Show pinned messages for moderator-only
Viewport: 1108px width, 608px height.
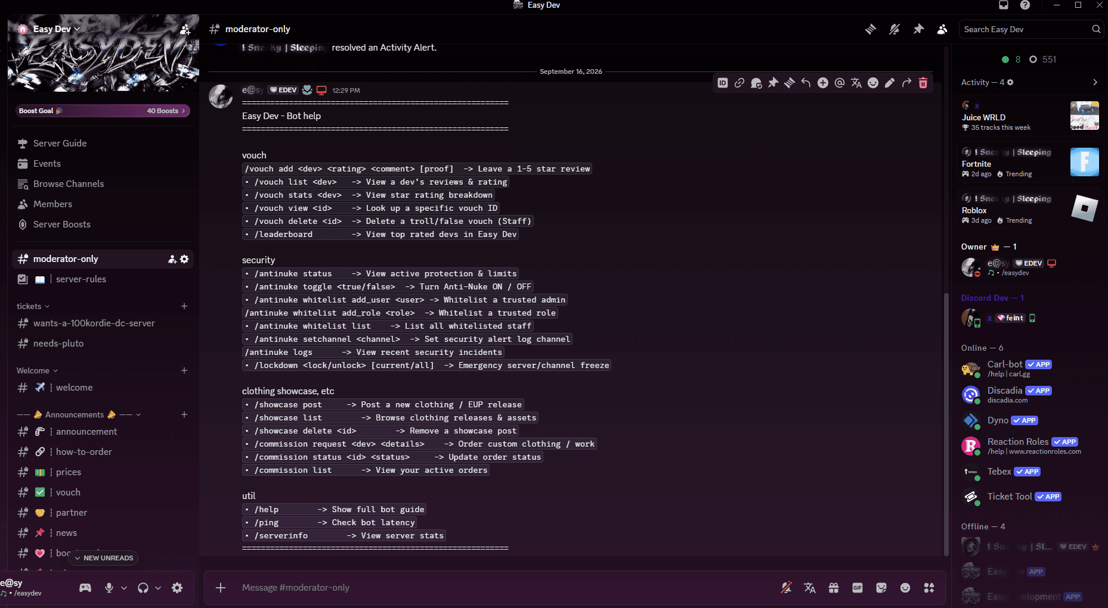[x=918, y=29]
